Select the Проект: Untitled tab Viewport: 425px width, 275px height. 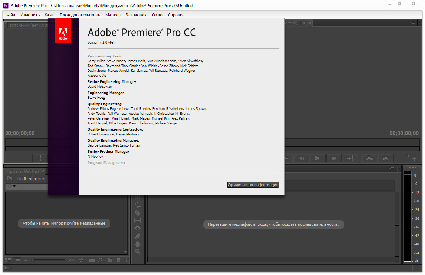click(x=23, y=171)
